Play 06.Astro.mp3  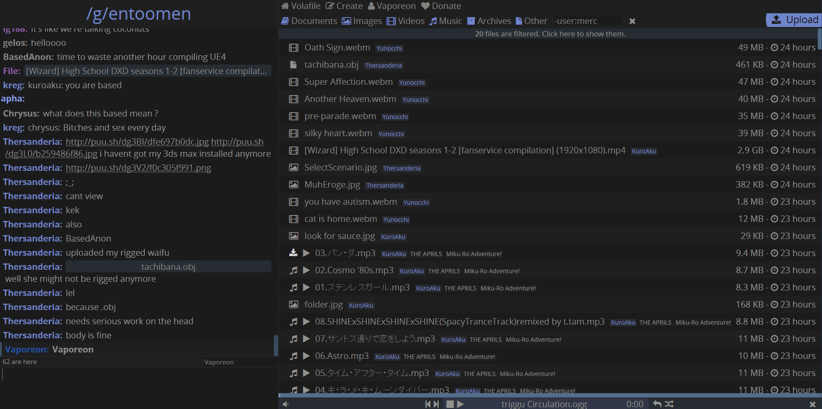[x=306, y=356]
